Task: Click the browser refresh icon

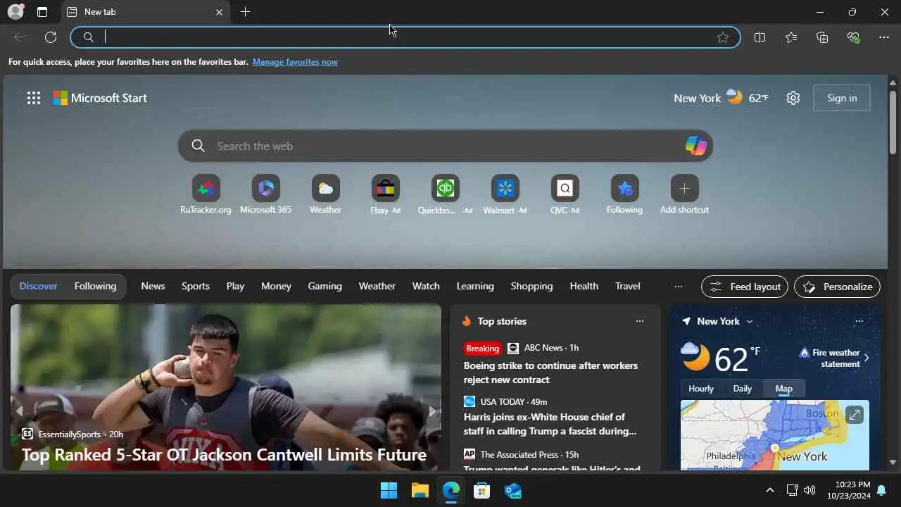Action: 51,37
